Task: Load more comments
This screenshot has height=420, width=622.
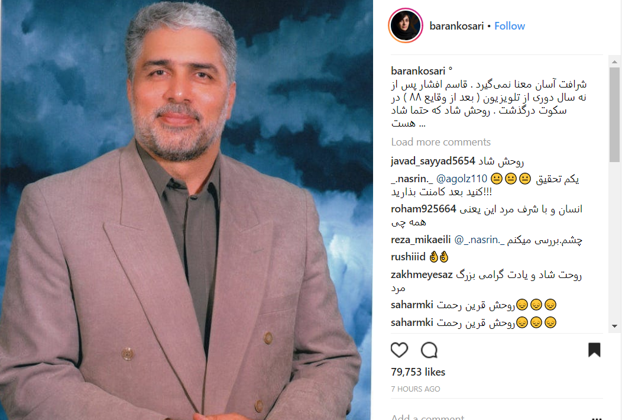Action: (440, 142)
